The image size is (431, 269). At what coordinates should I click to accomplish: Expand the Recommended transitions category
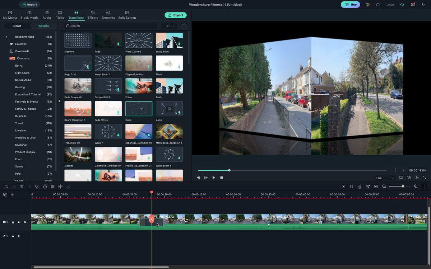point(6,37)
